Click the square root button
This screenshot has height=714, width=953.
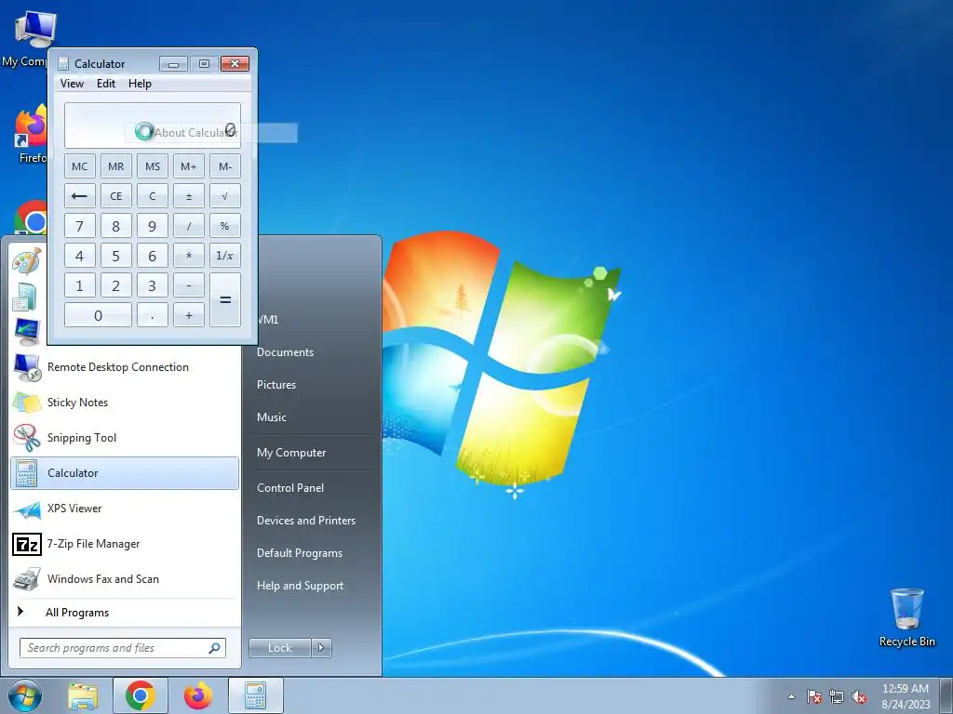(x=225, y=196)
